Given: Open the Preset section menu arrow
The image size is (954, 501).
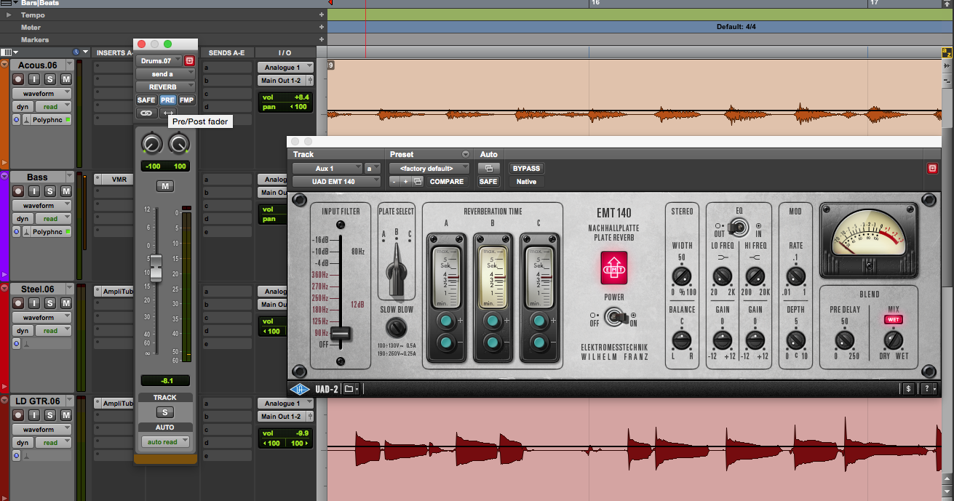Looking at the screenshot, I should pyautogui.click(x=466, y=154).
